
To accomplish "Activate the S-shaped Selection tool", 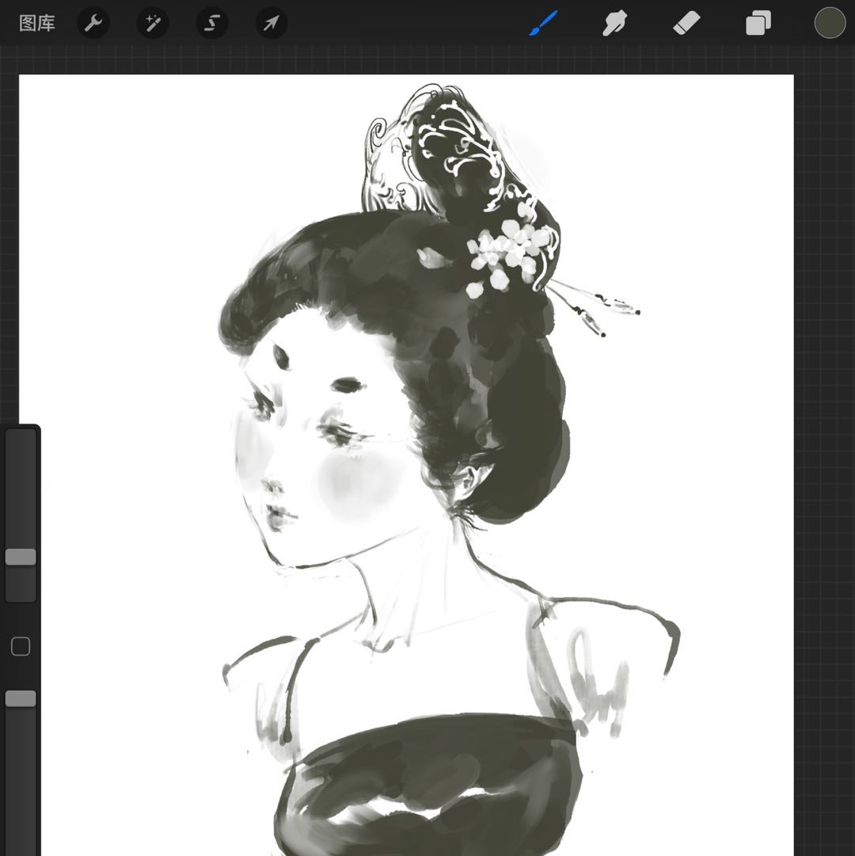I will 212,24.
